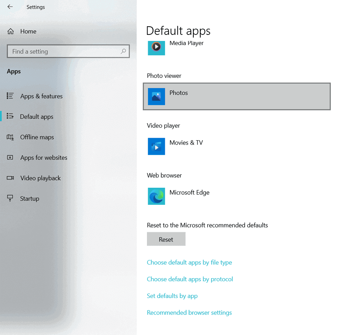Click the Apps & features list icon
Image resolution: width=363 pixels, height=335 pixels.
tap(10, 96)
